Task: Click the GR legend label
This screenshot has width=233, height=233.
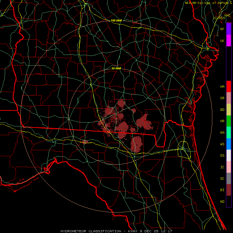Action: click(x=222, y=98)
